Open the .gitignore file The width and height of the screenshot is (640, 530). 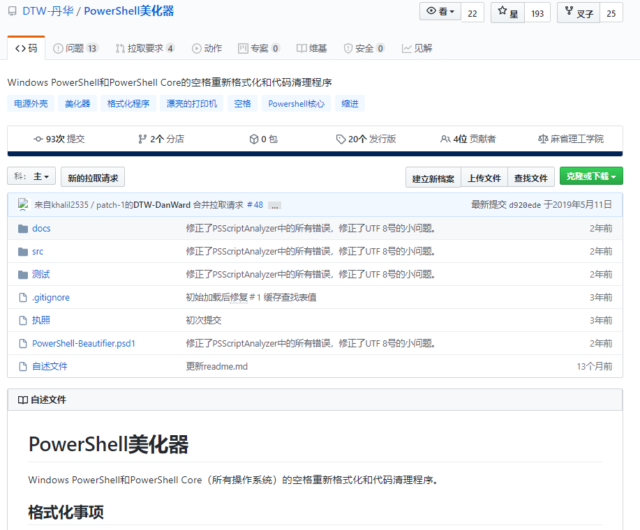(x=51, y=298)
